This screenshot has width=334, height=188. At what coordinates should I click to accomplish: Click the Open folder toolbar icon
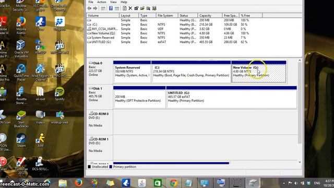coord(142,8)
